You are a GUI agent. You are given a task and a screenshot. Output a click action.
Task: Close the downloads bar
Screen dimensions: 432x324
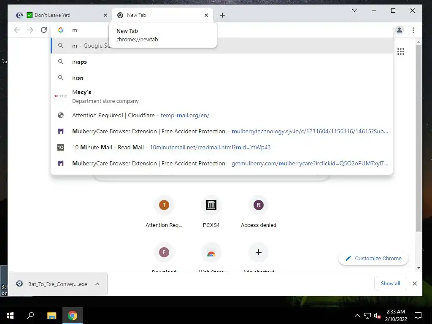click(415, 283)
